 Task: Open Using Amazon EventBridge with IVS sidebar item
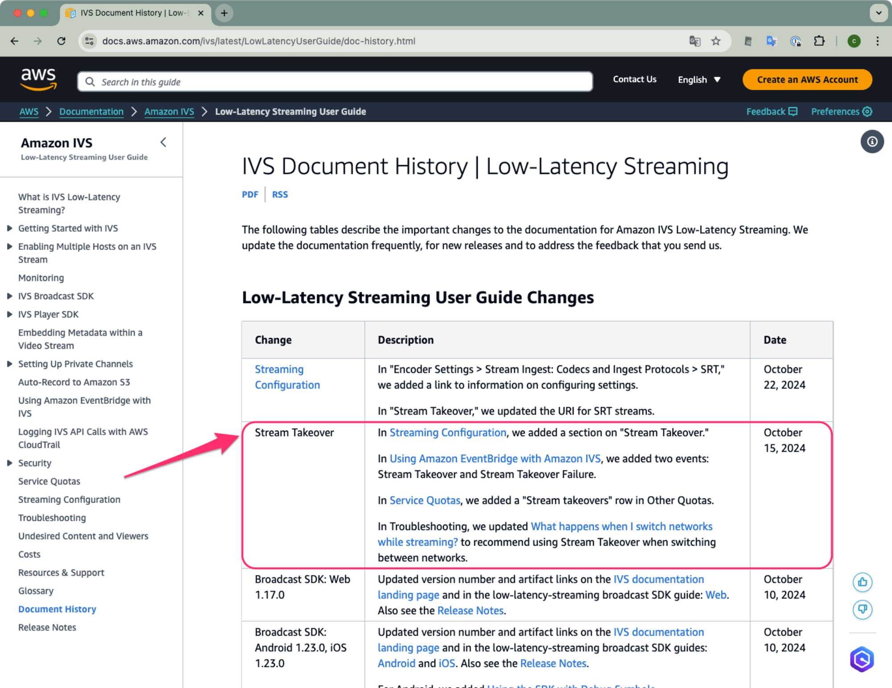tap(84, 407)
